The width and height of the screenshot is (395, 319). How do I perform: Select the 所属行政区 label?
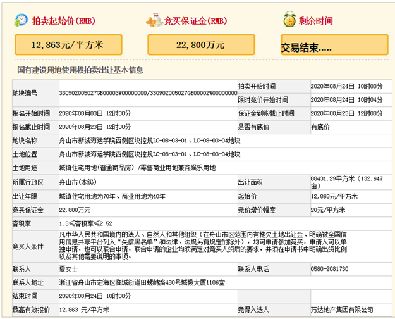28,182
